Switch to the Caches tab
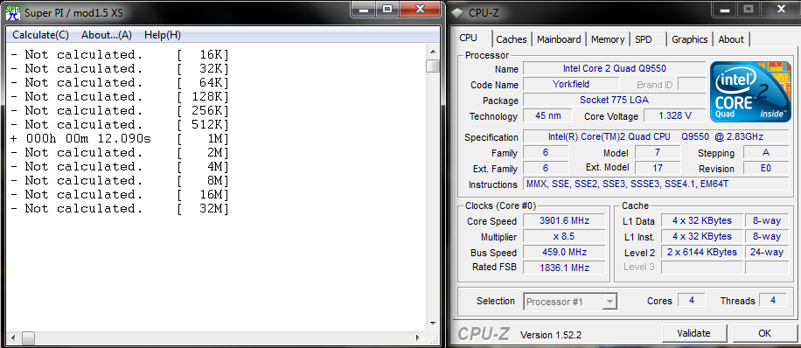 tap(512, 39)
